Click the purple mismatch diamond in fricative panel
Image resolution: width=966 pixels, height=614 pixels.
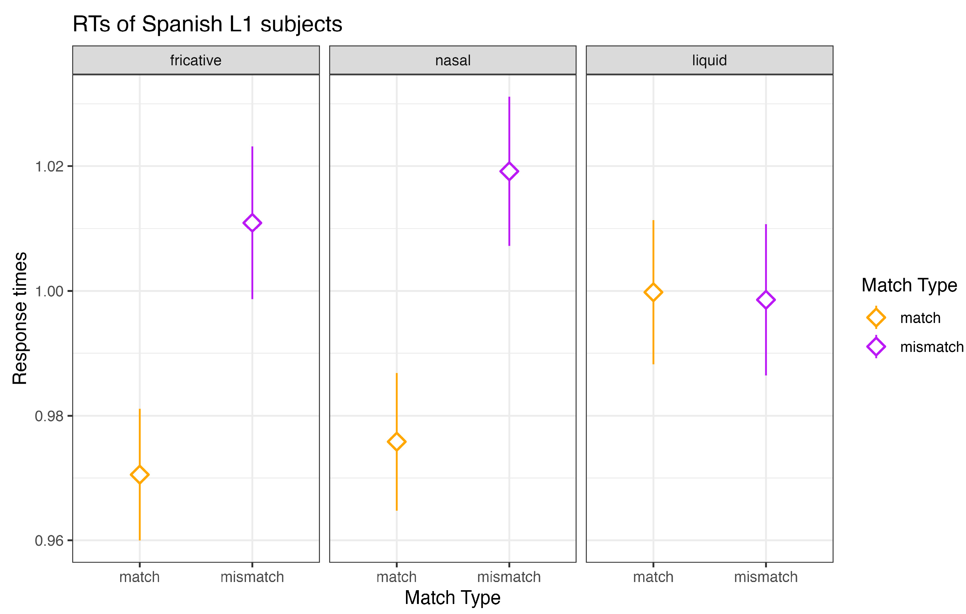(x=252, y=223)
